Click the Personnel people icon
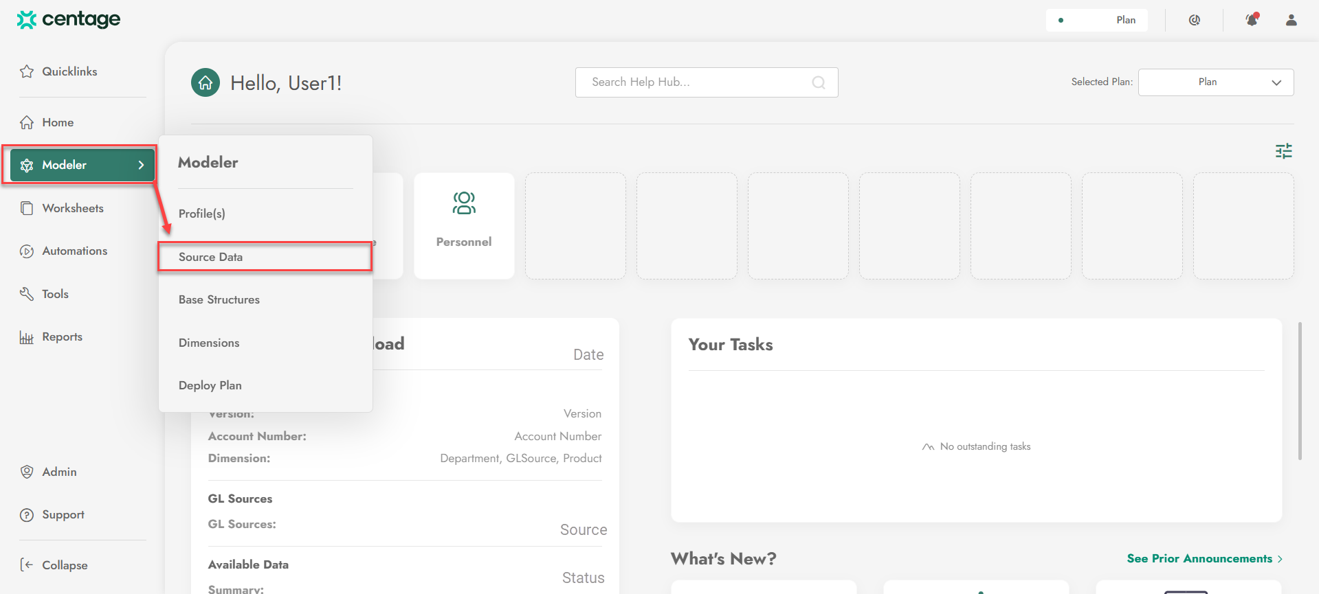 tap(464, 203)
